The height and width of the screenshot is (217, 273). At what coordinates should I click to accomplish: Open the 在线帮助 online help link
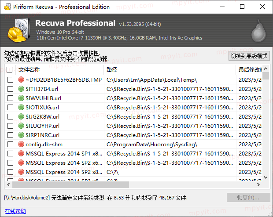click(x=15, y=211)
